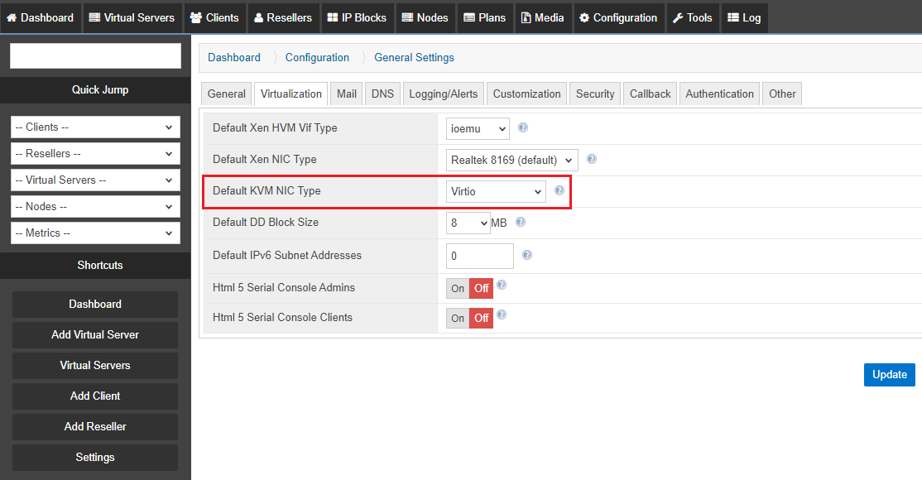Click the sidebar search input field
The image size is (922, 480).
[95, 56]
